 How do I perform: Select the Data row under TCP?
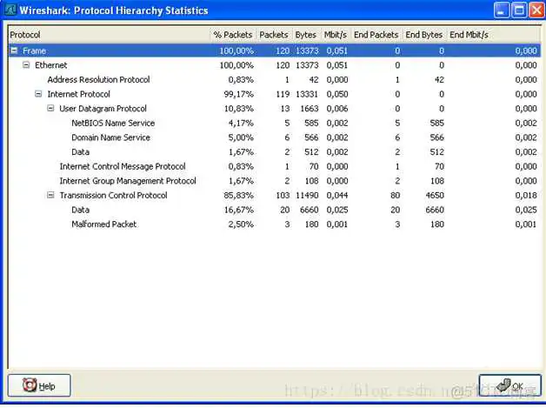click(275, 210)
